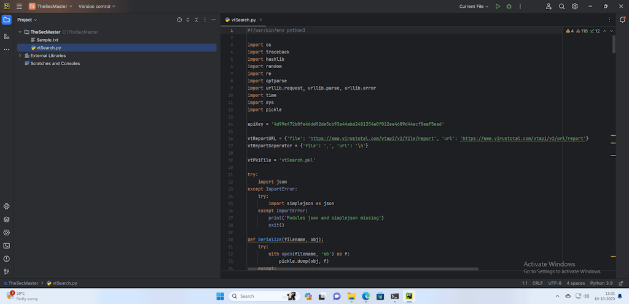Click Select Opened File target icon
Image resolution: width=629 pixels, height=304 pixels.
click(x=179, y=20)
